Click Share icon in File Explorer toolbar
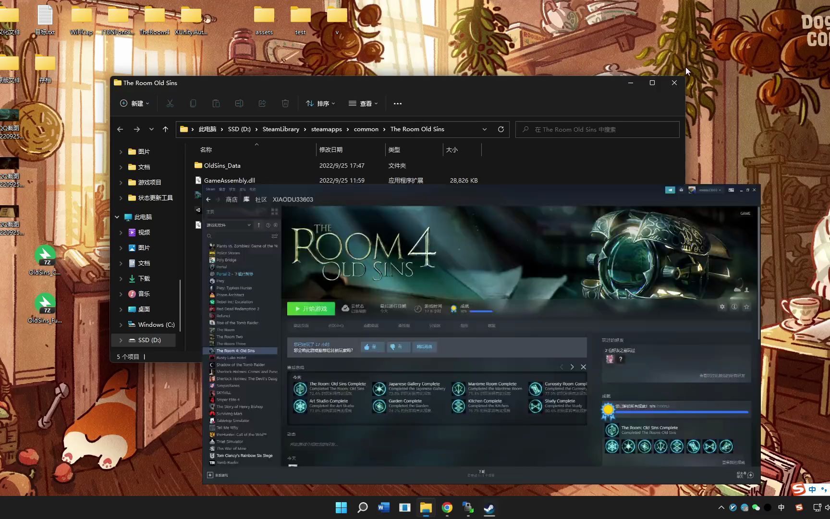The width and height of the screenshot is (830, 519). click(262, 103)
